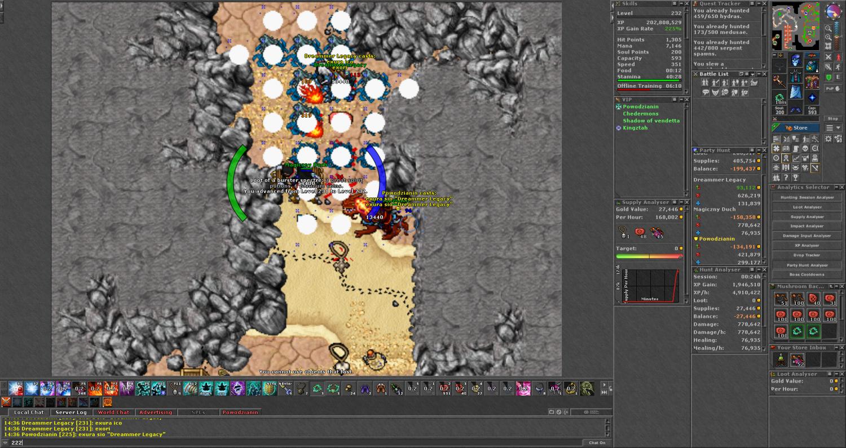This screenshot has width=846, height=448.
Task: Open the open-book icon widget
Action: point(786,148)
